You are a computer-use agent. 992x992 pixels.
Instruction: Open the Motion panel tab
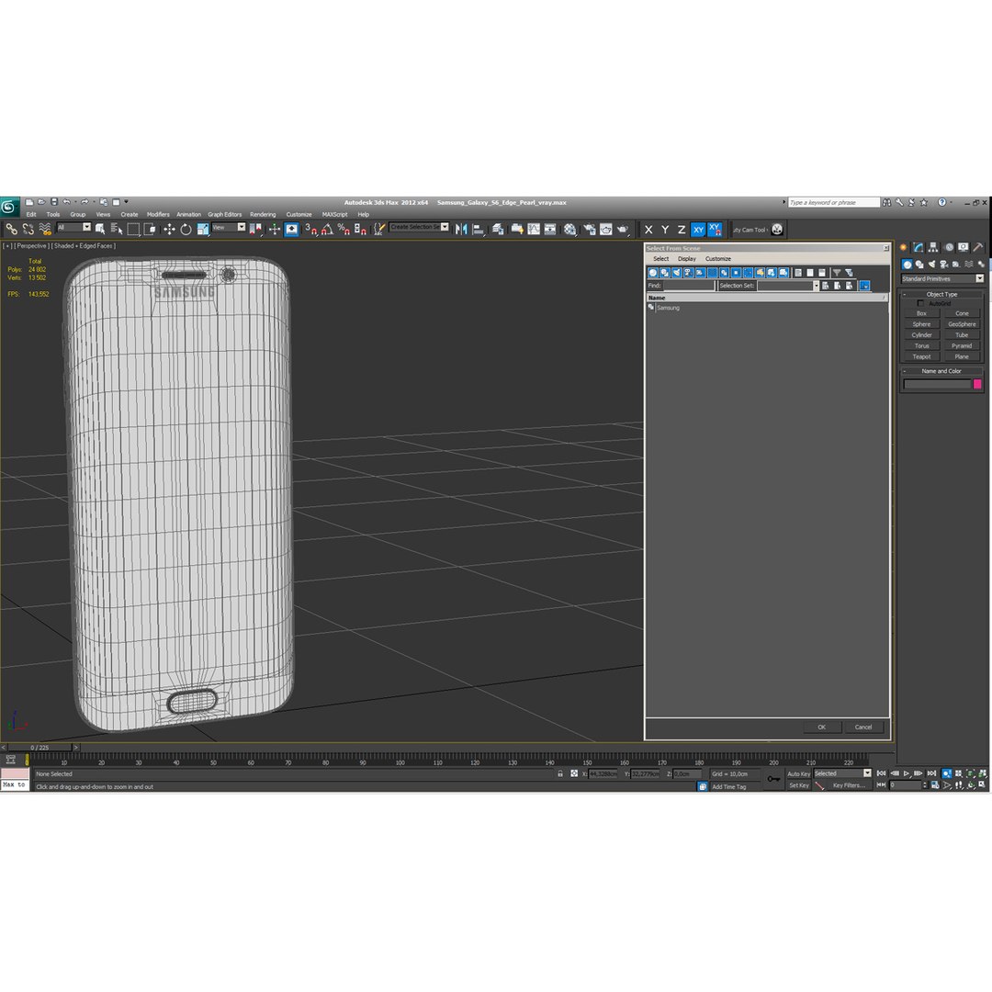pos(948,247)
